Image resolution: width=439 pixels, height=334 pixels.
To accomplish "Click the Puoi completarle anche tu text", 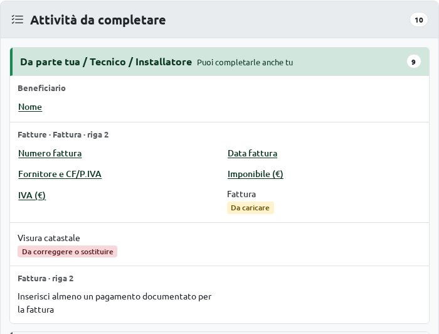I will click(x=245, y=63).
